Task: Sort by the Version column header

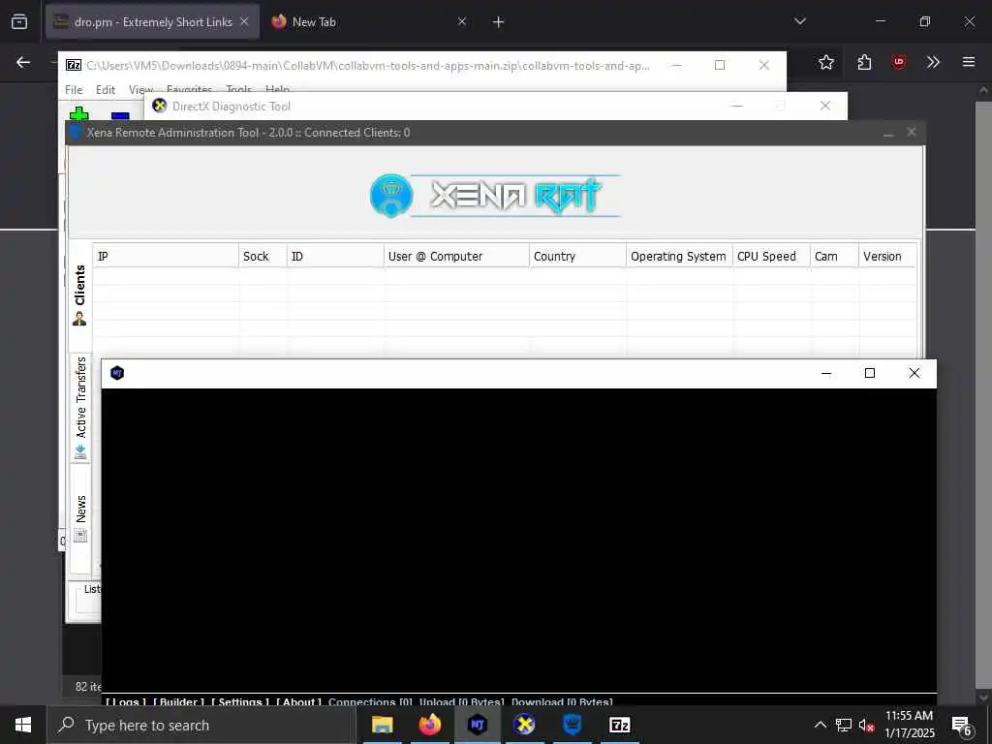Action: (887, 256)
